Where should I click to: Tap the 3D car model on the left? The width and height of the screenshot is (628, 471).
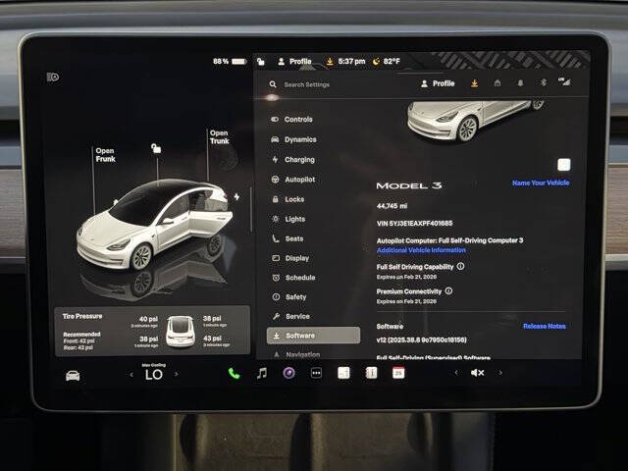tap(155, 225)
